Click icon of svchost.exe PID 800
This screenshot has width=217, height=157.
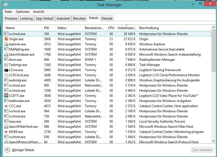pos(6,85)
